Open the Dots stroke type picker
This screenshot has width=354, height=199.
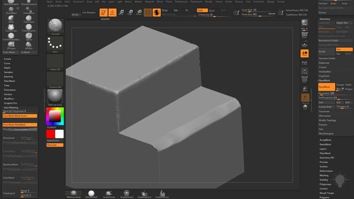coord(55,45)
